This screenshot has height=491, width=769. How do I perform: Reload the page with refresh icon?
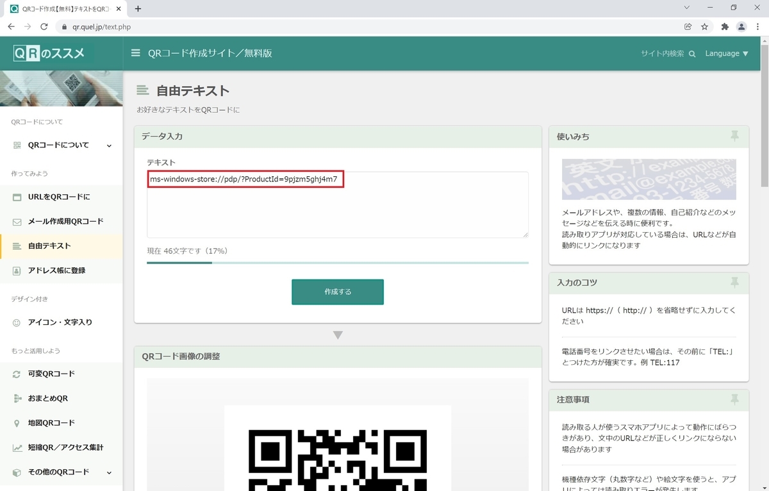44,27
